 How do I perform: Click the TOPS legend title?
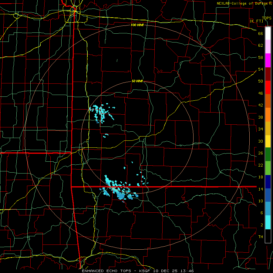coord(267,18)
